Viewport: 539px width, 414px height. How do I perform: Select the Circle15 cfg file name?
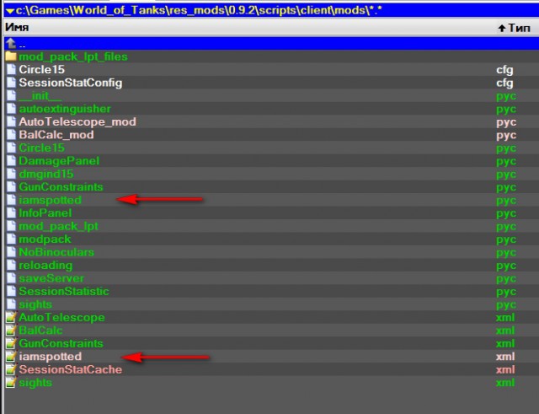[x=41, y=69]
